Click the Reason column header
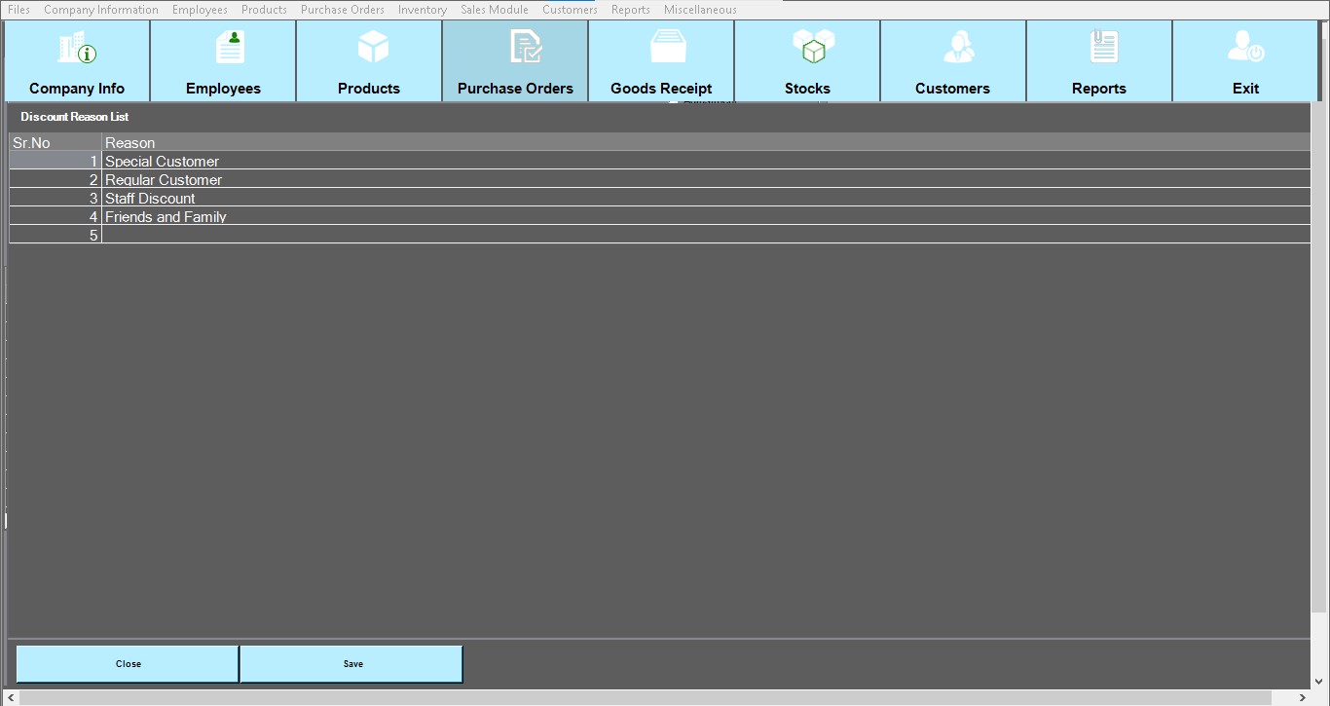 point(130,143)
